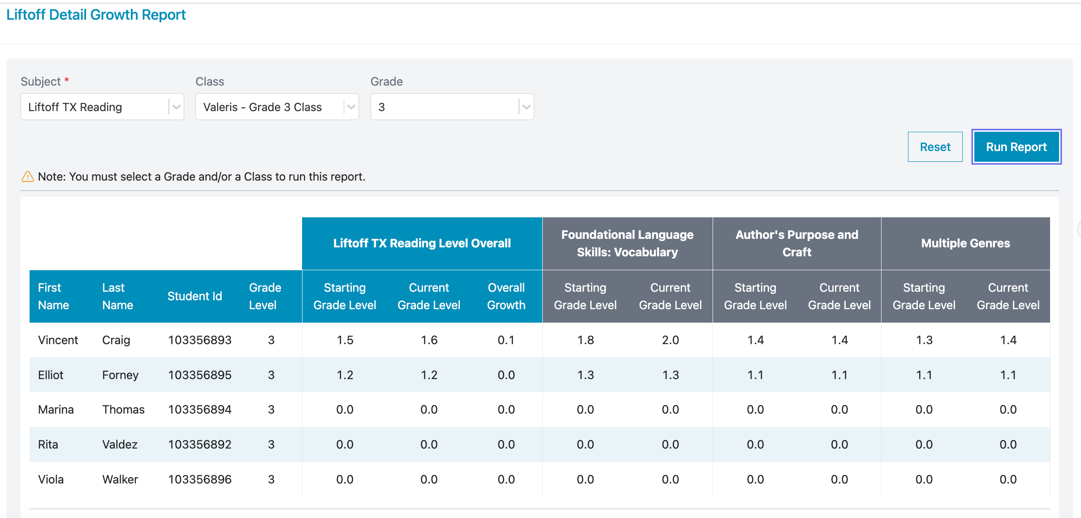This screenshot has height=518, width=1081.
Task: Click the Run Report button
Action: pos(1016,147)
